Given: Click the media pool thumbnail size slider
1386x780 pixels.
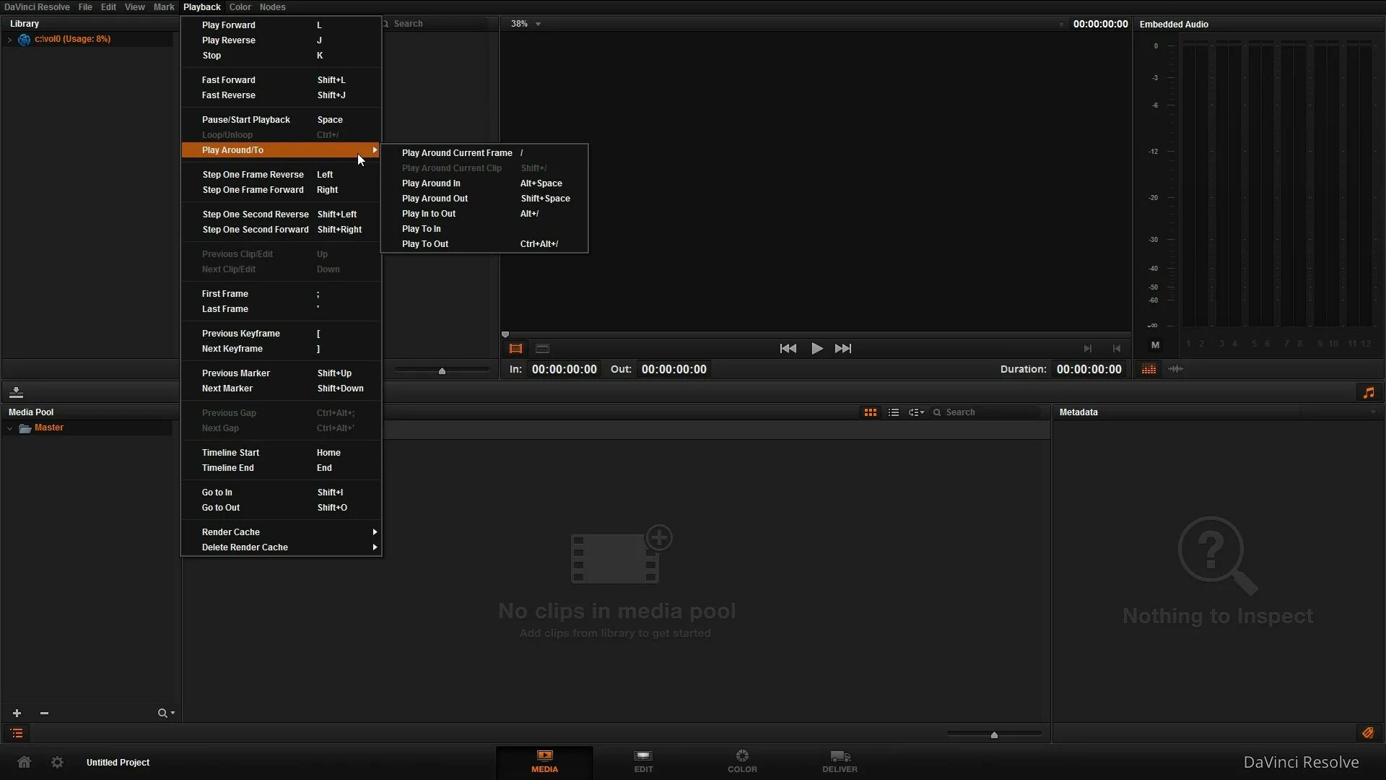Looking at the screenshot, I should (994, 734).
